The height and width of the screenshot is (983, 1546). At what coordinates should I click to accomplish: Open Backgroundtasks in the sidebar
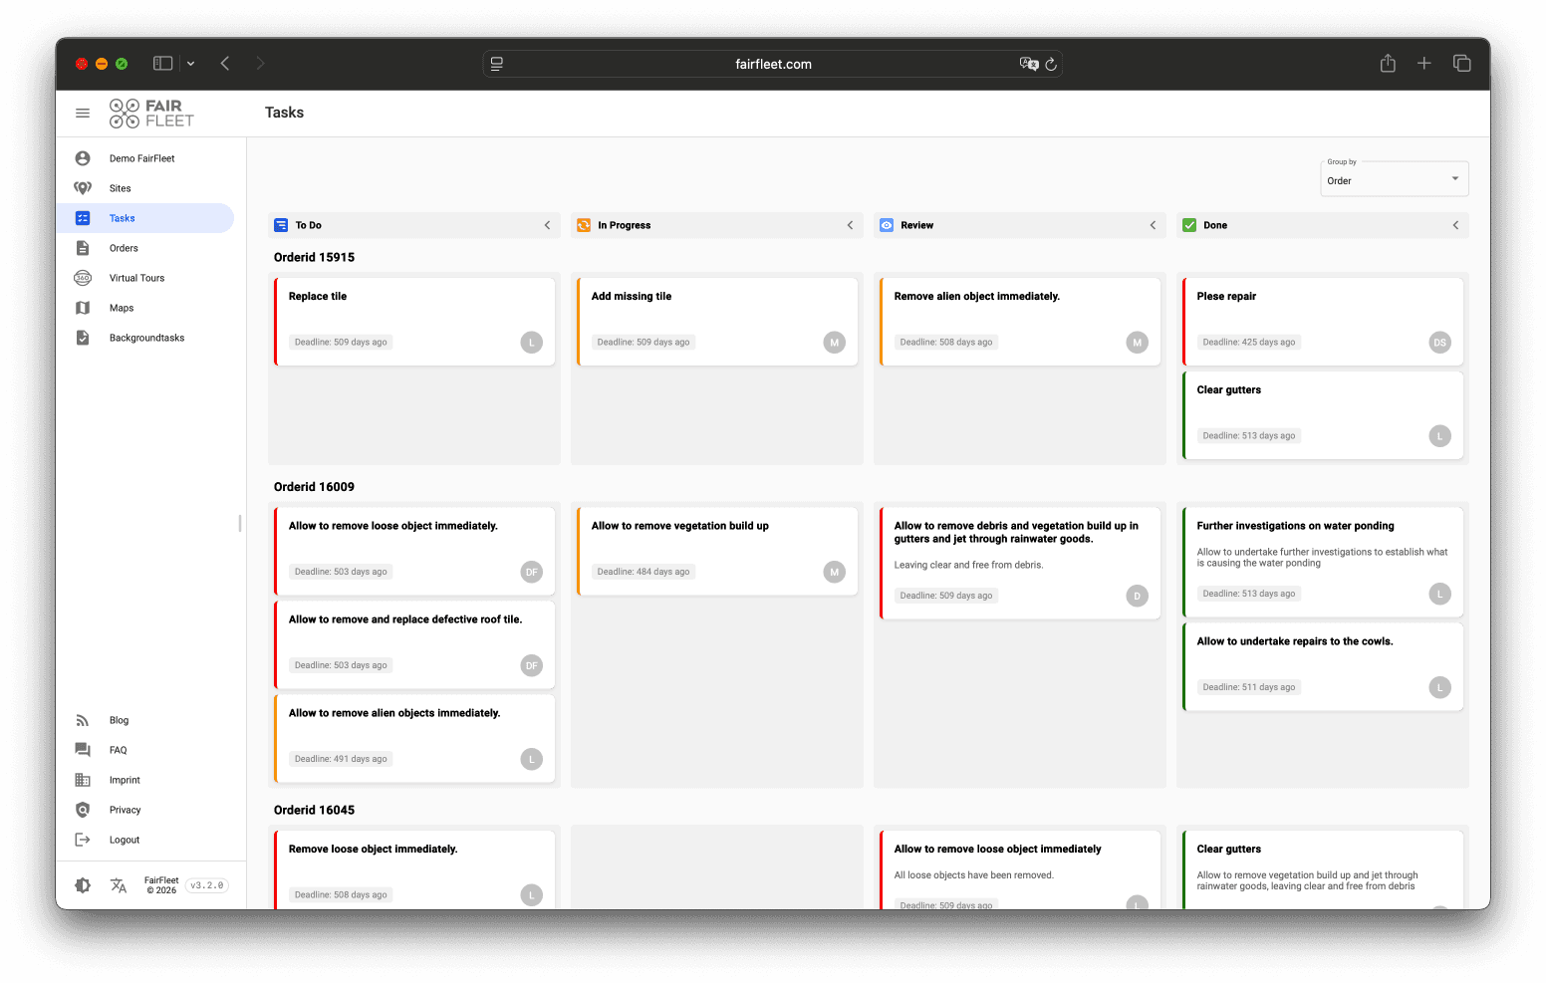(146, 337)
